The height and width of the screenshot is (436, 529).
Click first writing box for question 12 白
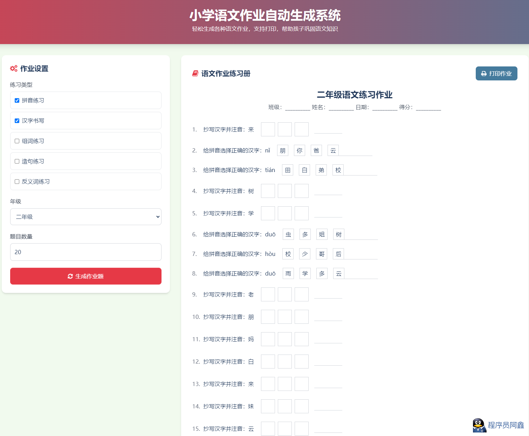click(x=268, y=362)
